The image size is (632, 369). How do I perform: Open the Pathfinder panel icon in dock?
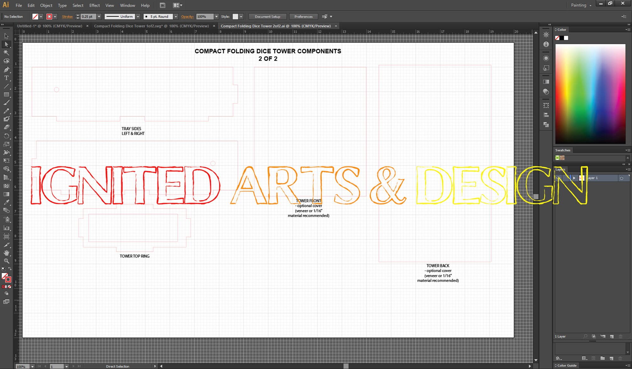(x=546, y=125)
